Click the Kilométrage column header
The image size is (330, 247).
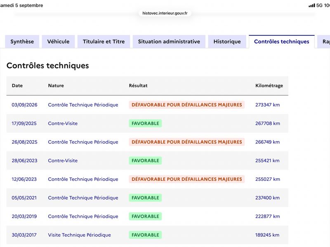click(269, 86)
